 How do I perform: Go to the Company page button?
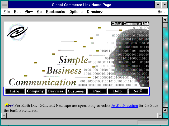(x=35, y=91)
